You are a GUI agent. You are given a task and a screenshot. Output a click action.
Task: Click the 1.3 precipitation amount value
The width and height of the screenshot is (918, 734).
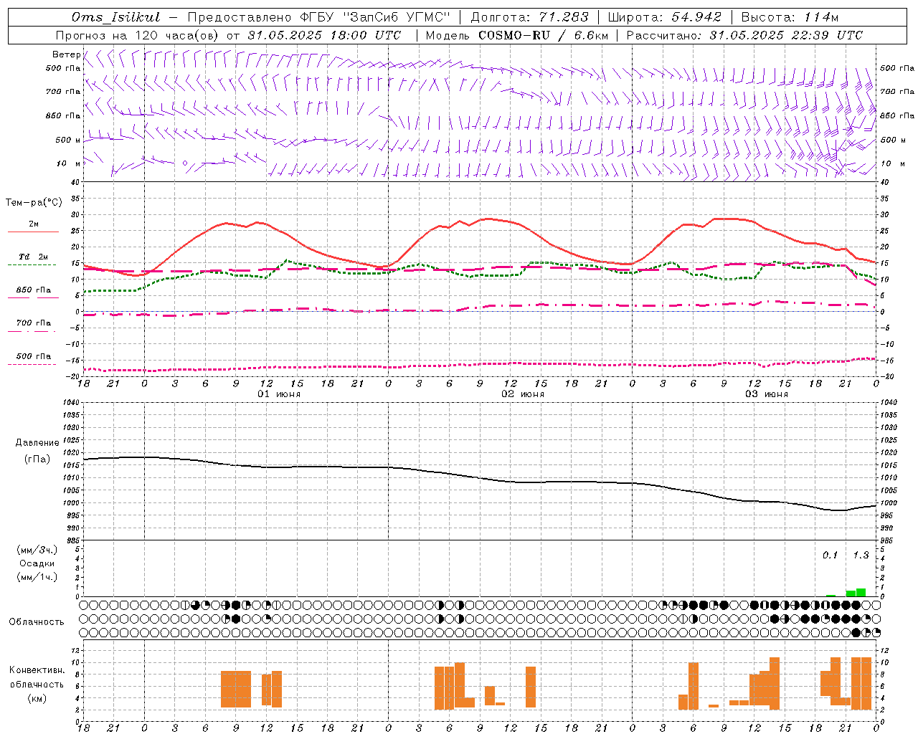point(861,555)
